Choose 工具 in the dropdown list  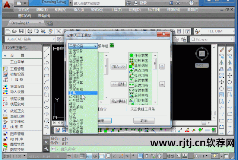tap(83, 93)
